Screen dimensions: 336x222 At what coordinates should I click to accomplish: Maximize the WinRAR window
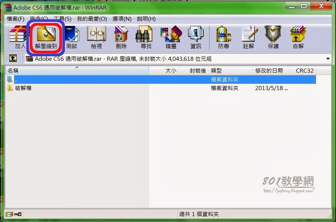click(x=304, y=6)
